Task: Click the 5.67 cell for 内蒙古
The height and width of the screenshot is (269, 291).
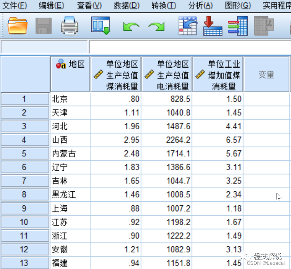Action: pos(217,153)
